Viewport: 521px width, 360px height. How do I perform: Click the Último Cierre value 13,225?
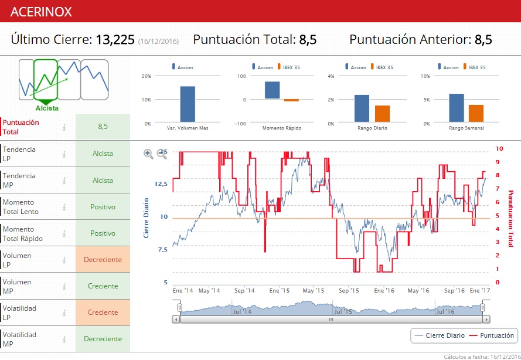tap(115, 39)
